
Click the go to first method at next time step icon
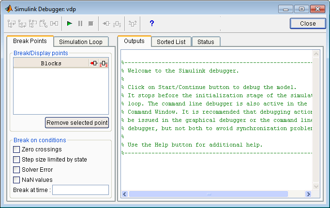[x=44, y=24]
